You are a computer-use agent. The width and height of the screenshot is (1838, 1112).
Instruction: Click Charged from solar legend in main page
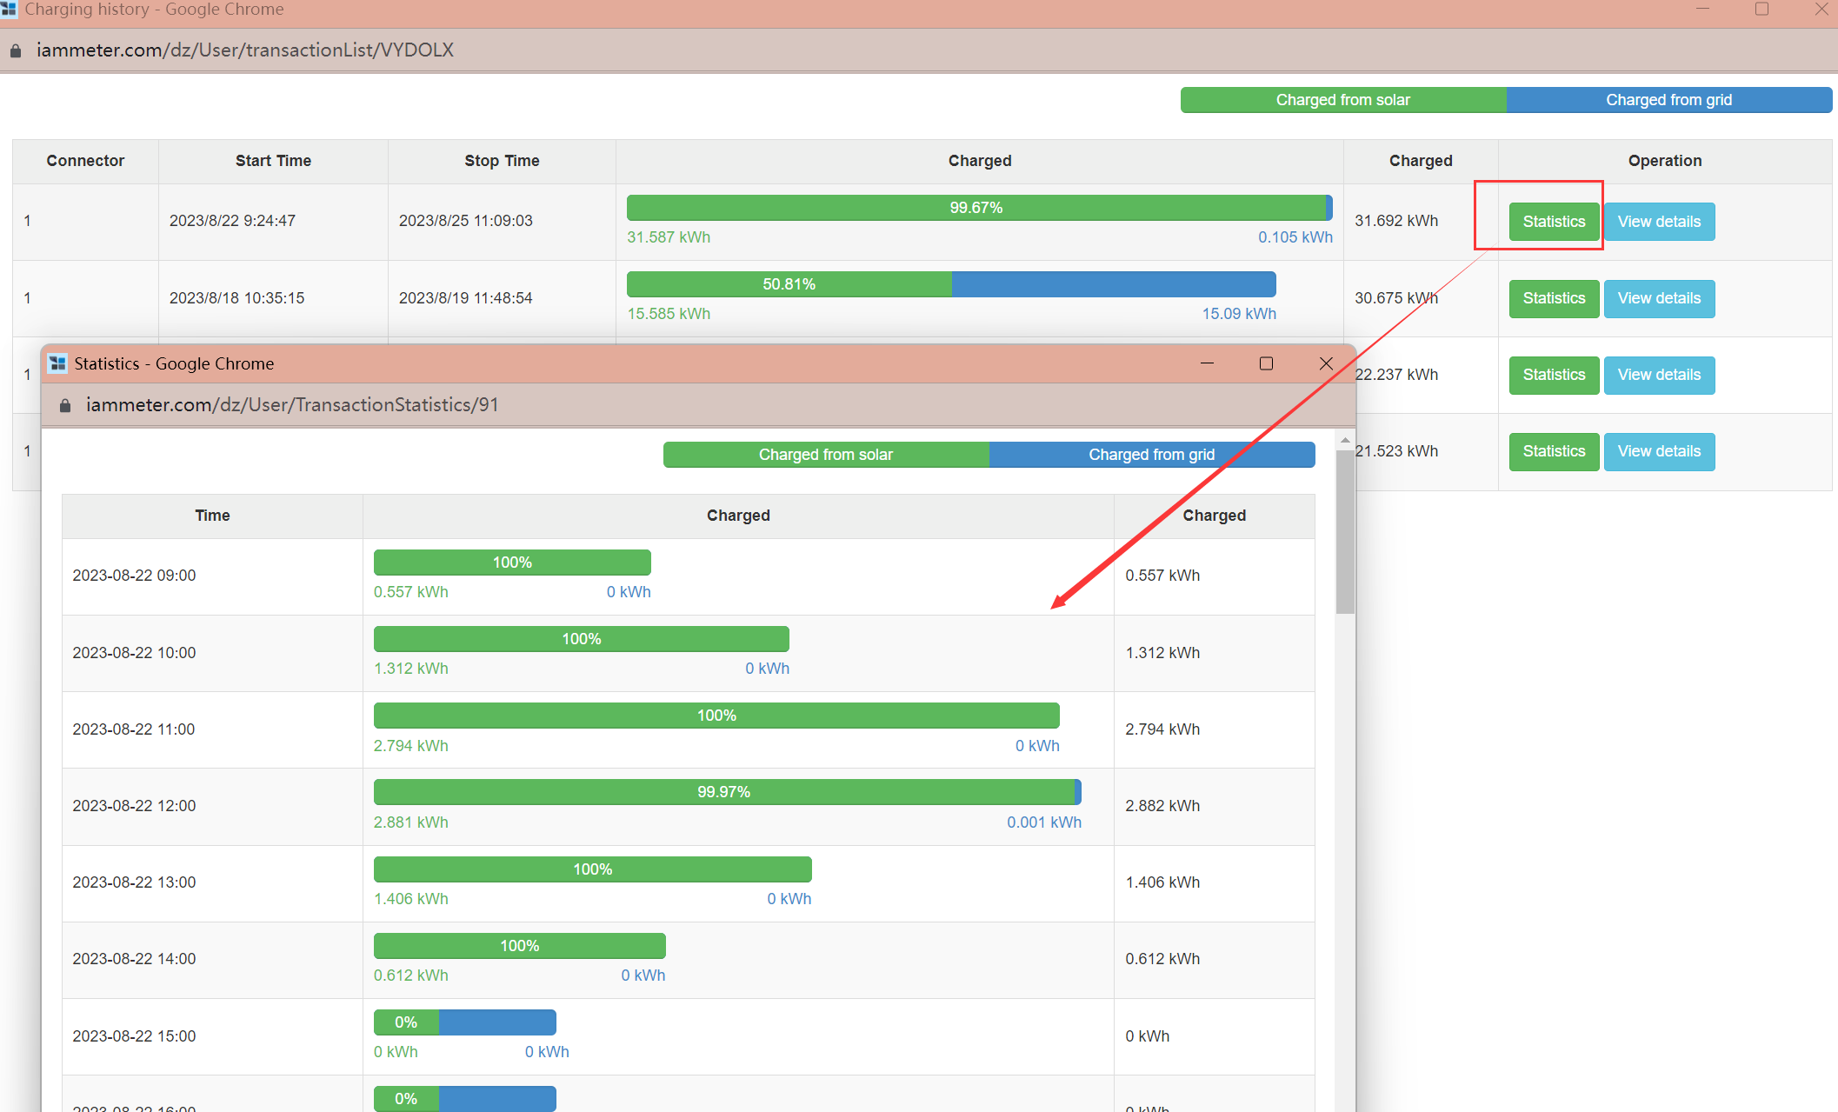(1342, 100)
